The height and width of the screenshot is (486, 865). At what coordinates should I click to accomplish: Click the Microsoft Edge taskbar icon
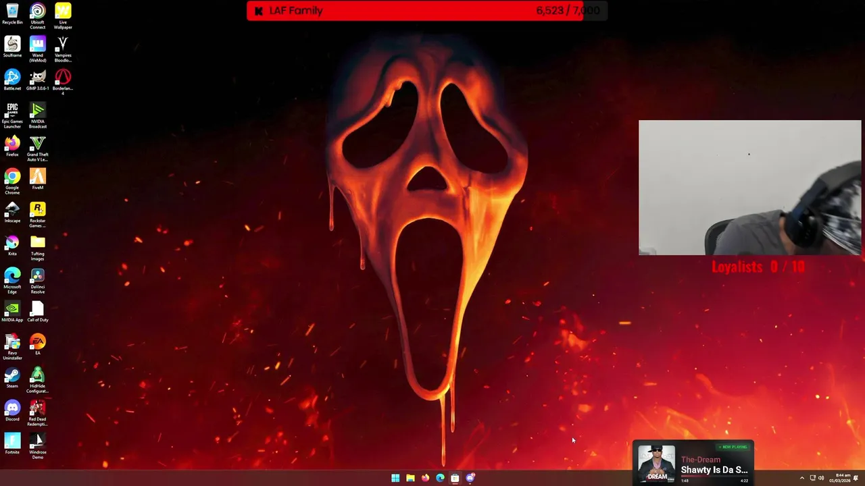pos(440,478)
